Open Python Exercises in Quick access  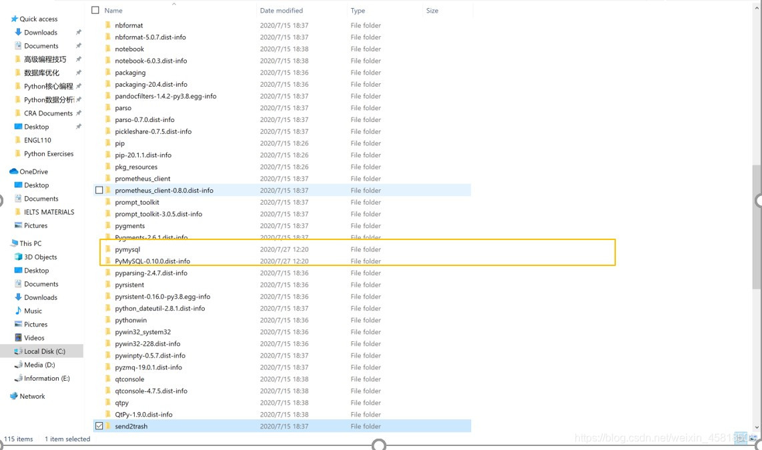(x=49, y=153)
